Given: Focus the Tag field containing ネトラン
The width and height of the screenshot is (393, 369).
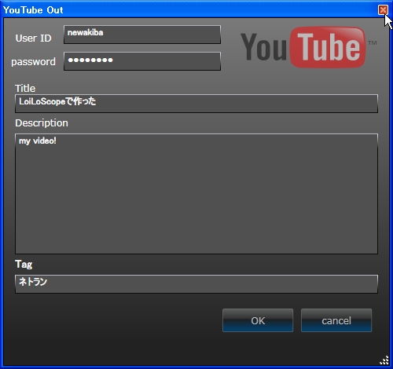Looking at the screenshot, I should [x=196, y=284].
